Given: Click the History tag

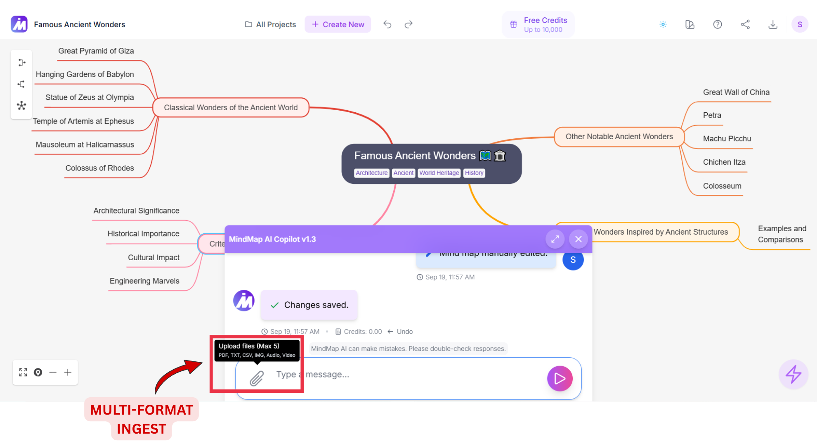Looking at the screenshot, I should 474,173.
